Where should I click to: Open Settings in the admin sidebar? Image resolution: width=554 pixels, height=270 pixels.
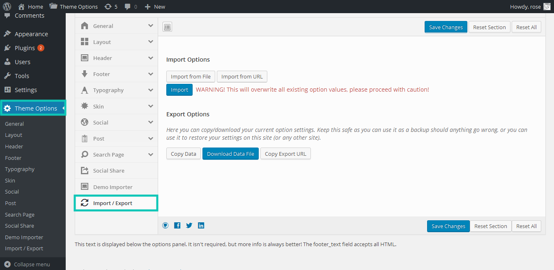click(33, 90)
